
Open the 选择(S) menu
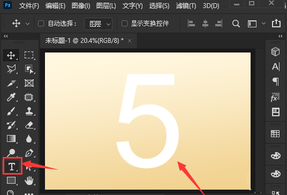(159, 6)
